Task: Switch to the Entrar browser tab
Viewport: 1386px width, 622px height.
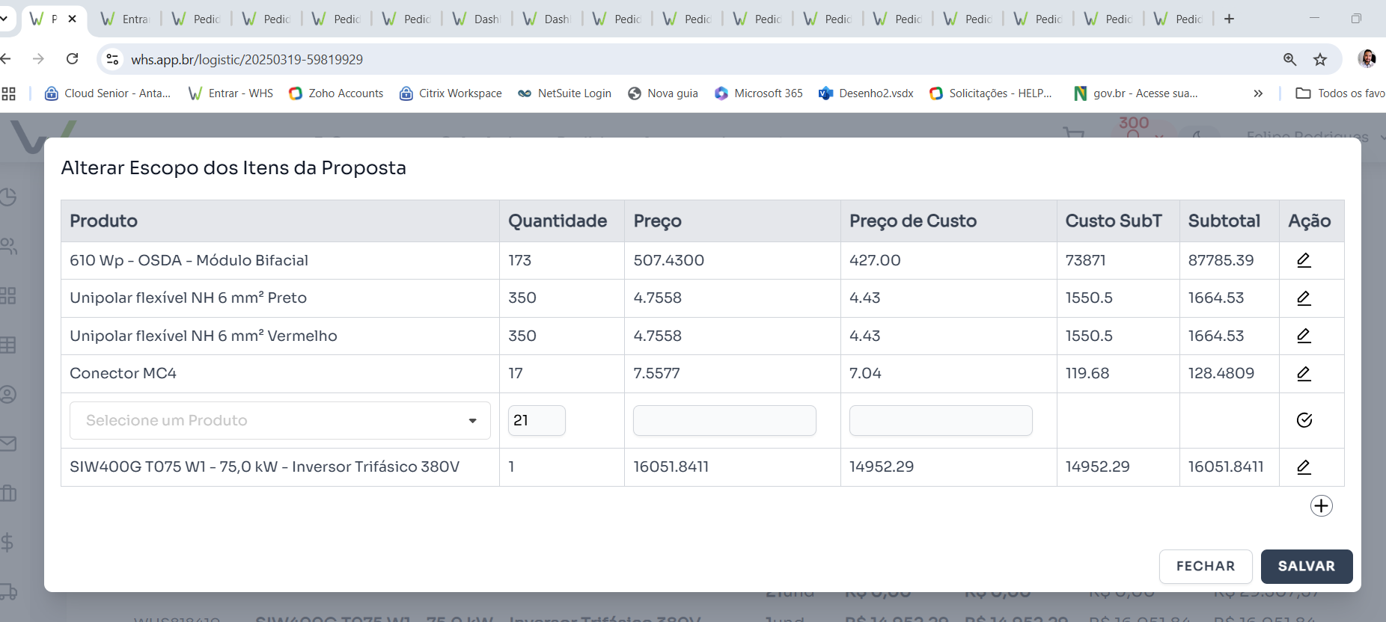Action: point(126,19)
